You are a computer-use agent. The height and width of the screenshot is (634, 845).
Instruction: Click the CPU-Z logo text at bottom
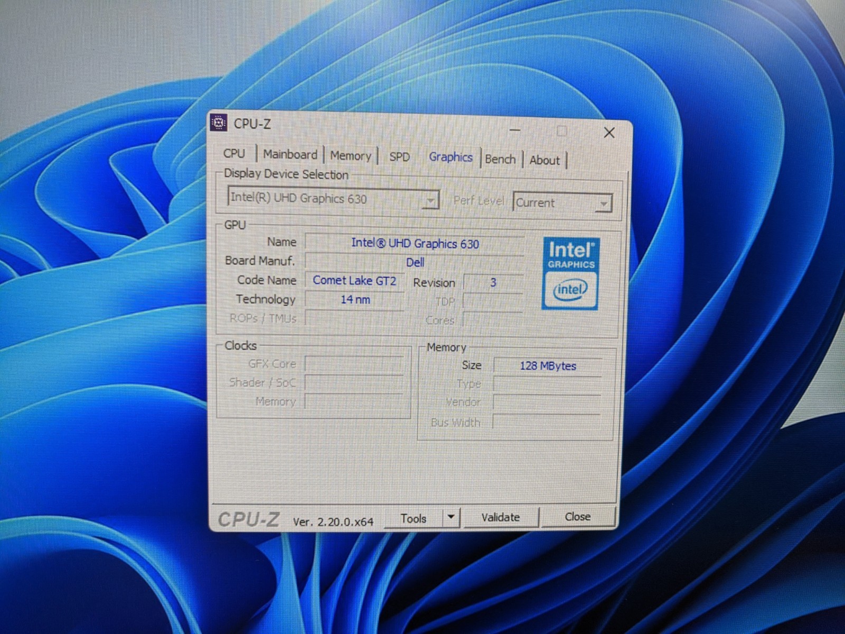[x=248, y=520]
